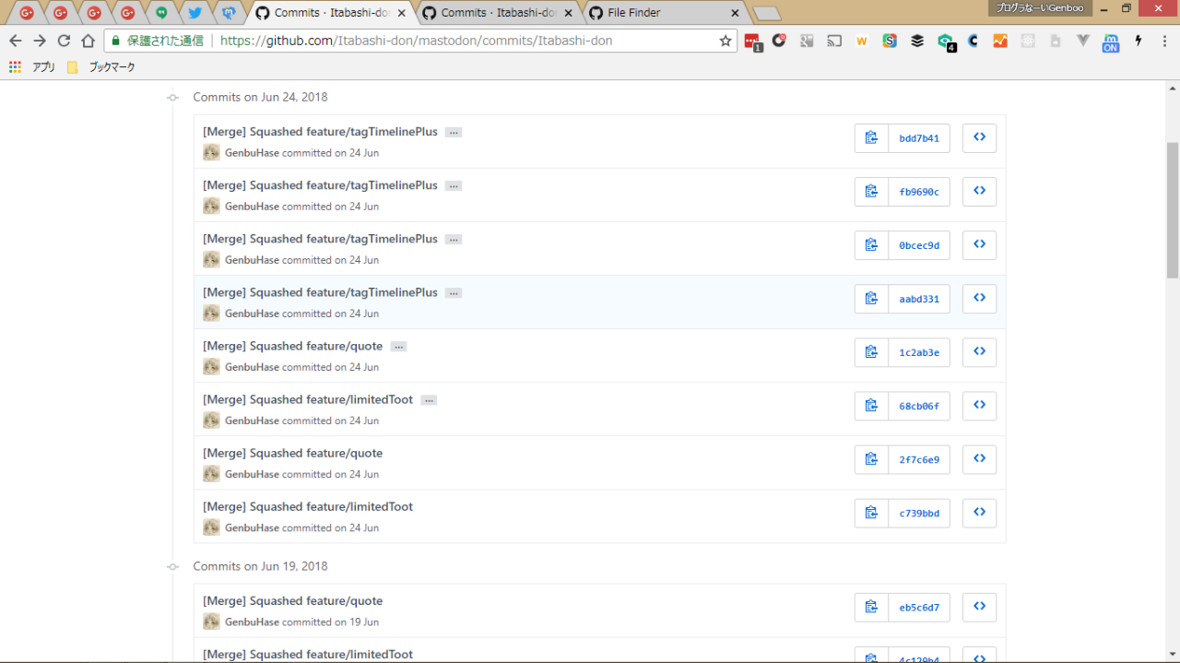Click the page vertical scrollbar thumb
This screenshot has height=663, width=1180.
[1173, 210]
